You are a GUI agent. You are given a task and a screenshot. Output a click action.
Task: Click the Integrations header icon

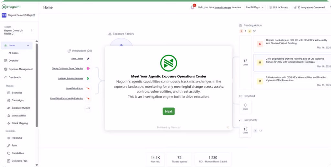pos(69,51)
